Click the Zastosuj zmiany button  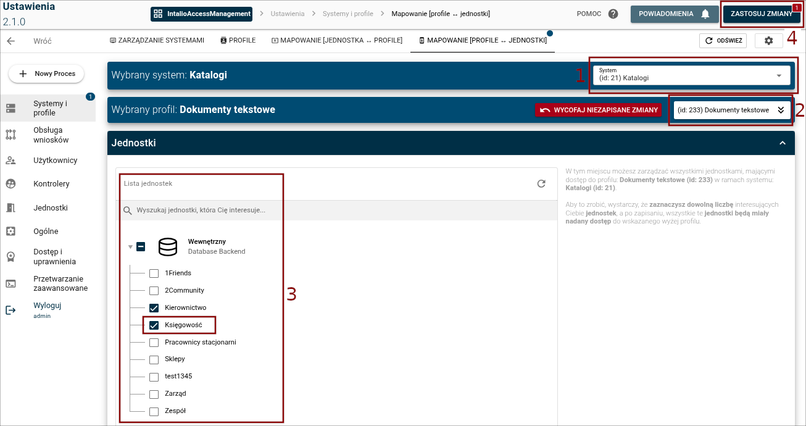762,14
